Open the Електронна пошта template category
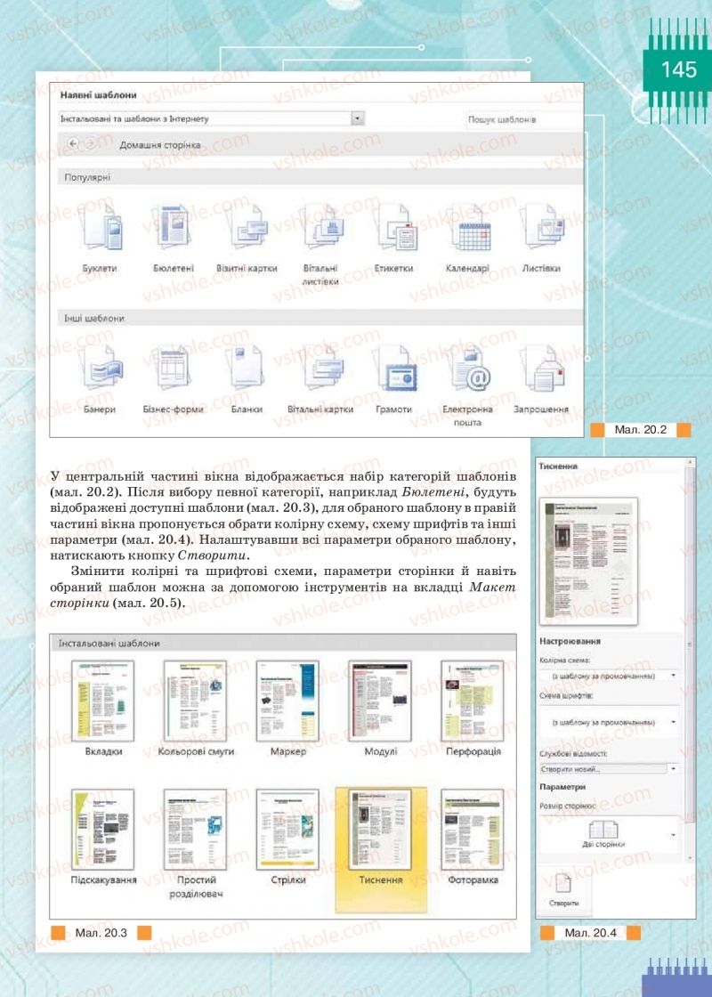The width and height of the screenshot is (712, 997). pyautogui.click(x=468, y=385)
